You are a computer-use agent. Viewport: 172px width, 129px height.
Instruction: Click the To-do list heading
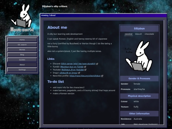[x=55, y=82]
